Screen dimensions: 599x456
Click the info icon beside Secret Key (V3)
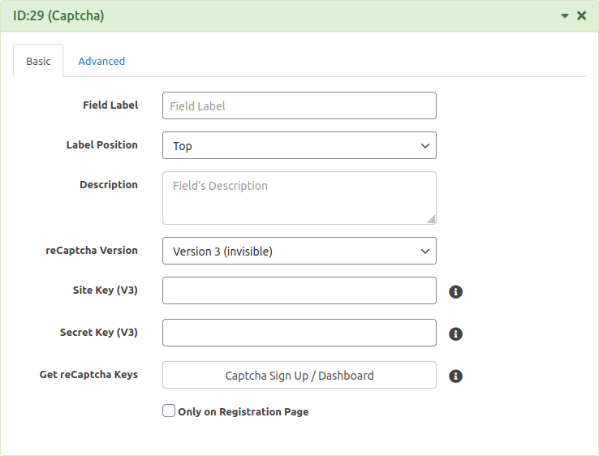tap(455, 333)
